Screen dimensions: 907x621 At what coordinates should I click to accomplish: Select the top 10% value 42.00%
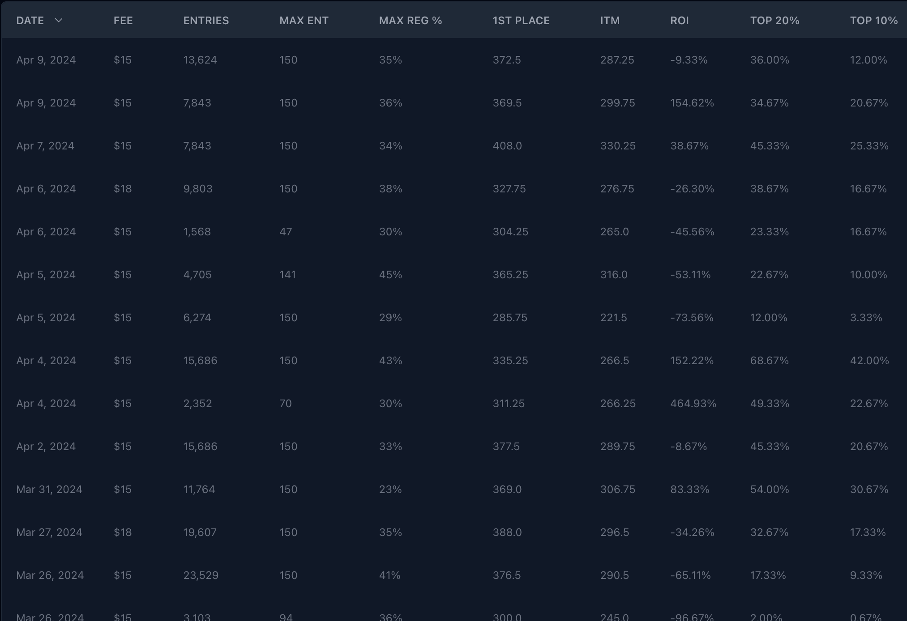click(869, 361)
